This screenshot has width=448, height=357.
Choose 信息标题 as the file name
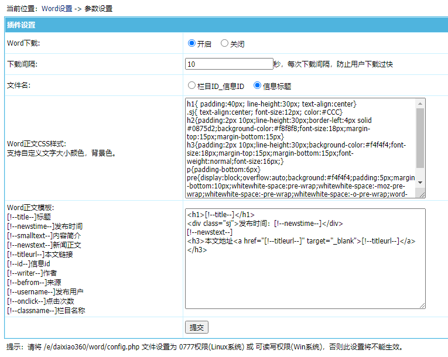coord(257,85)
